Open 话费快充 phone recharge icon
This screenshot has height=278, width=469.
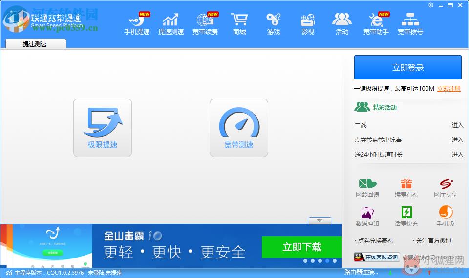(406, 217)
